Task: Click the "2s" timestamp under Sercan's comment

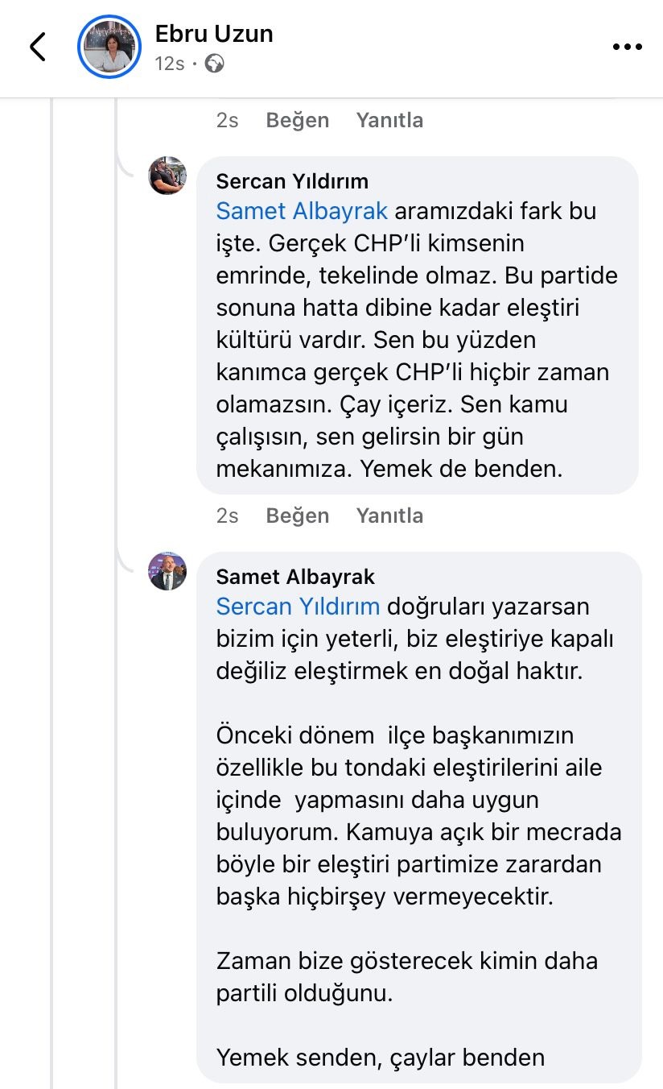Action: tap(228, 516)
